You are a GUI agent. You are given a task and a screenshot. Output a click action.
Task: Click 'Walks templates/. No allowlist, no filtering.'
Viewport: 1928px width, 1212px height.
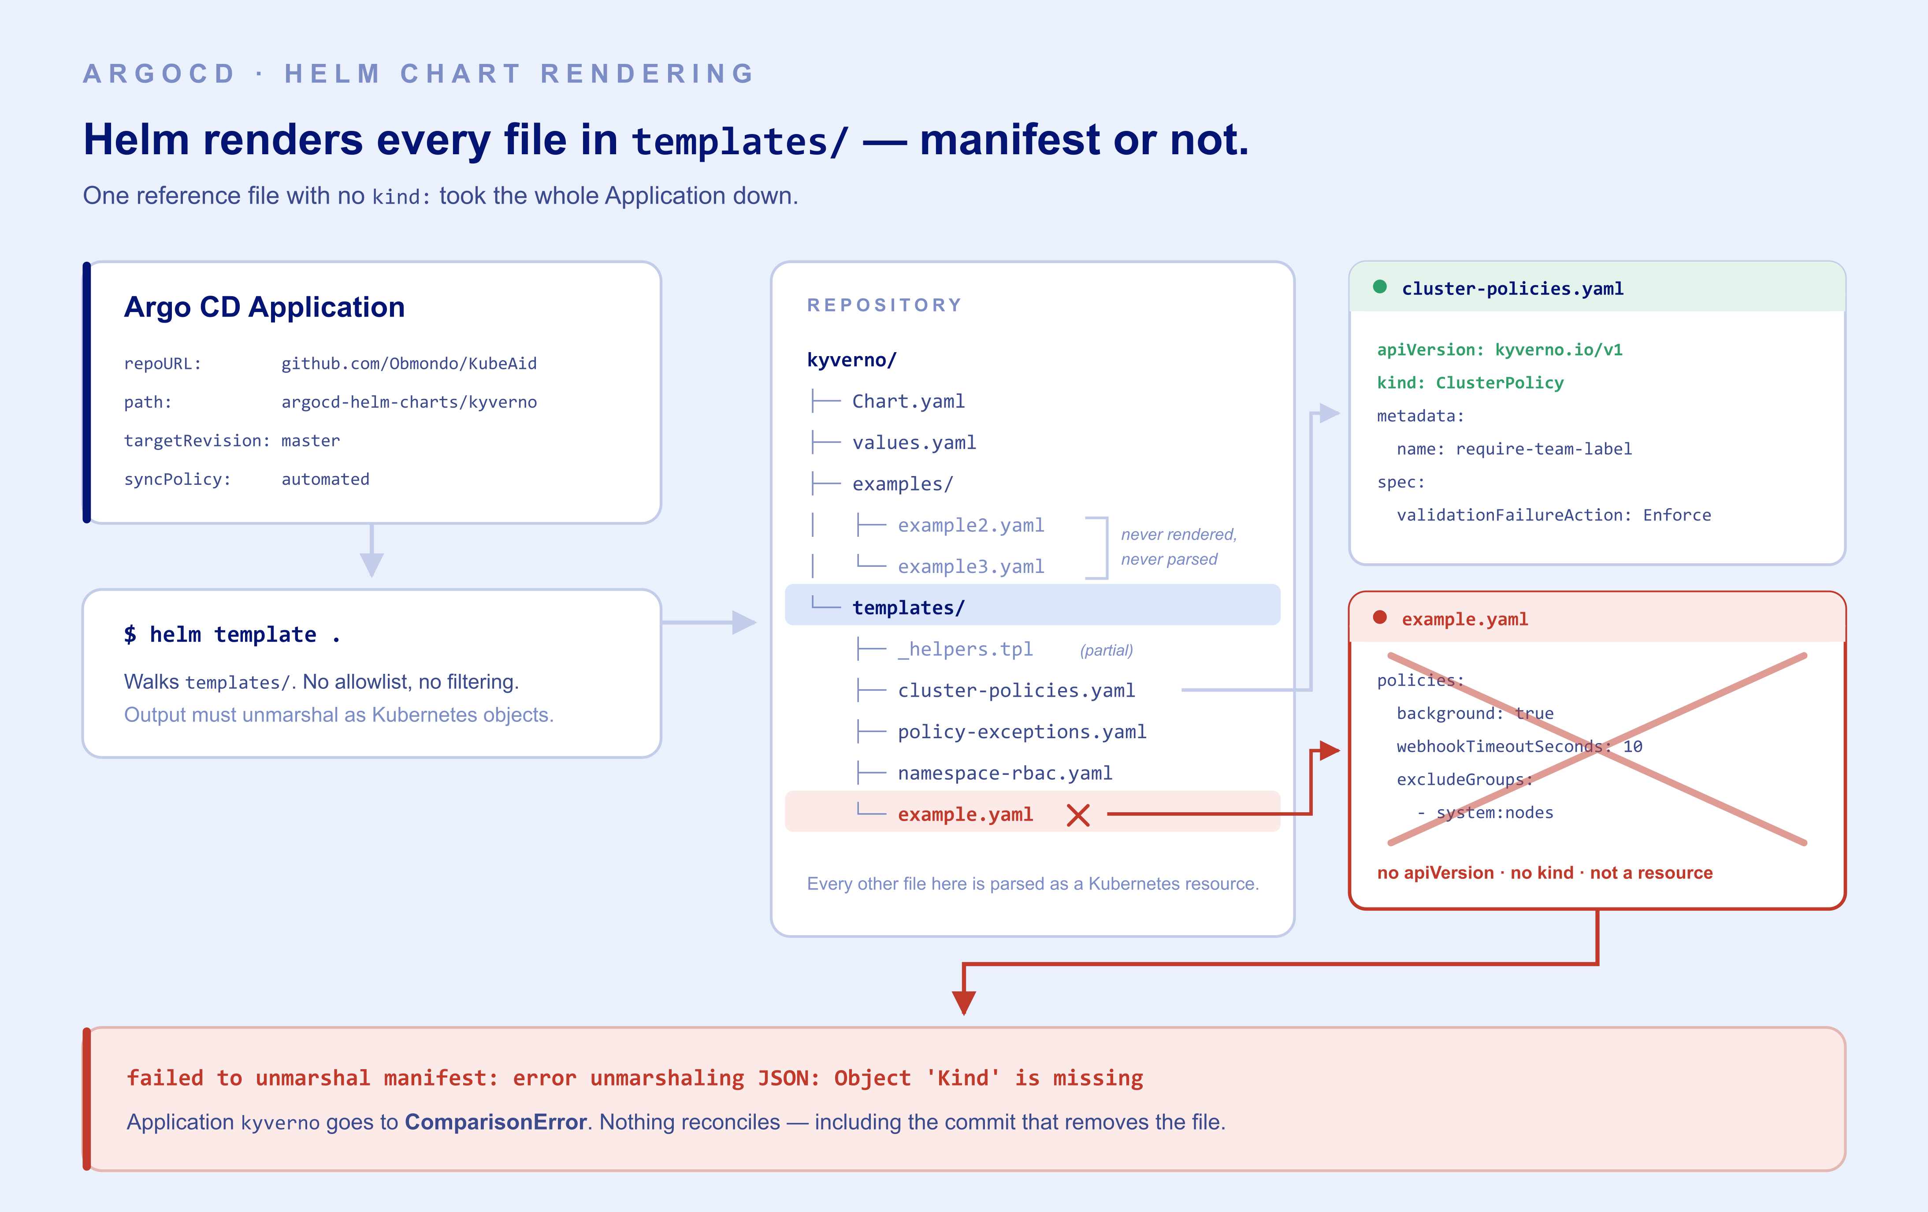321,682
